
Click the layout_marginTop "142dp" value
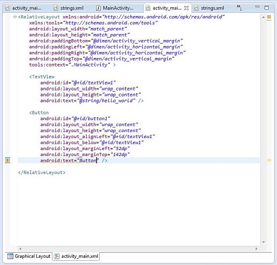[x=120, y=155]
